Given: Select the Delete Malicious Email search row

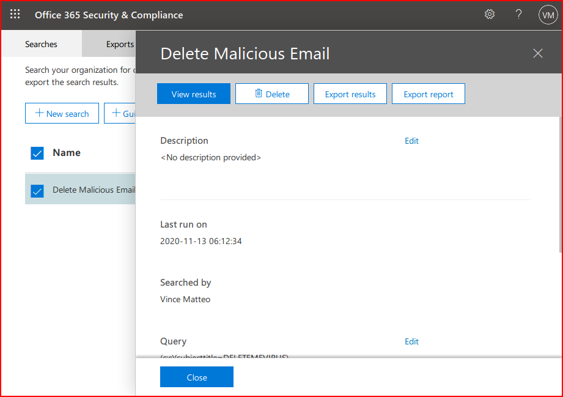Looking at the screenshot, I should 80,189.
